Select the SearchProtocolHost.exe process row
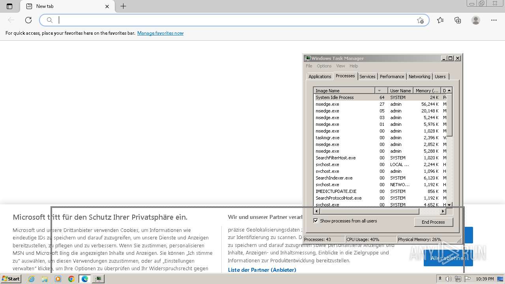 [380, 198]
